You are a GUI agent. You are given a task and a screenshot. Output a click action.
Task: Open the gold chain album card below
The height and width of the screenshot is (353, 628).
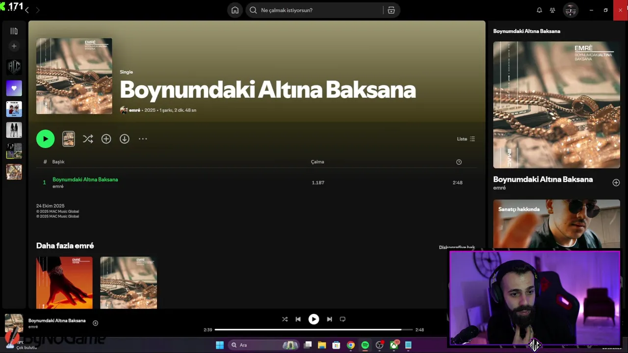[x=129, y=283]
